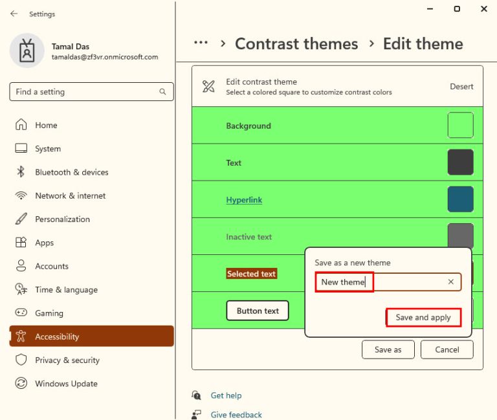This screenshot has height=420, width=497.
Task: Pick the Inactive text color square
Action: coord(460,236)
